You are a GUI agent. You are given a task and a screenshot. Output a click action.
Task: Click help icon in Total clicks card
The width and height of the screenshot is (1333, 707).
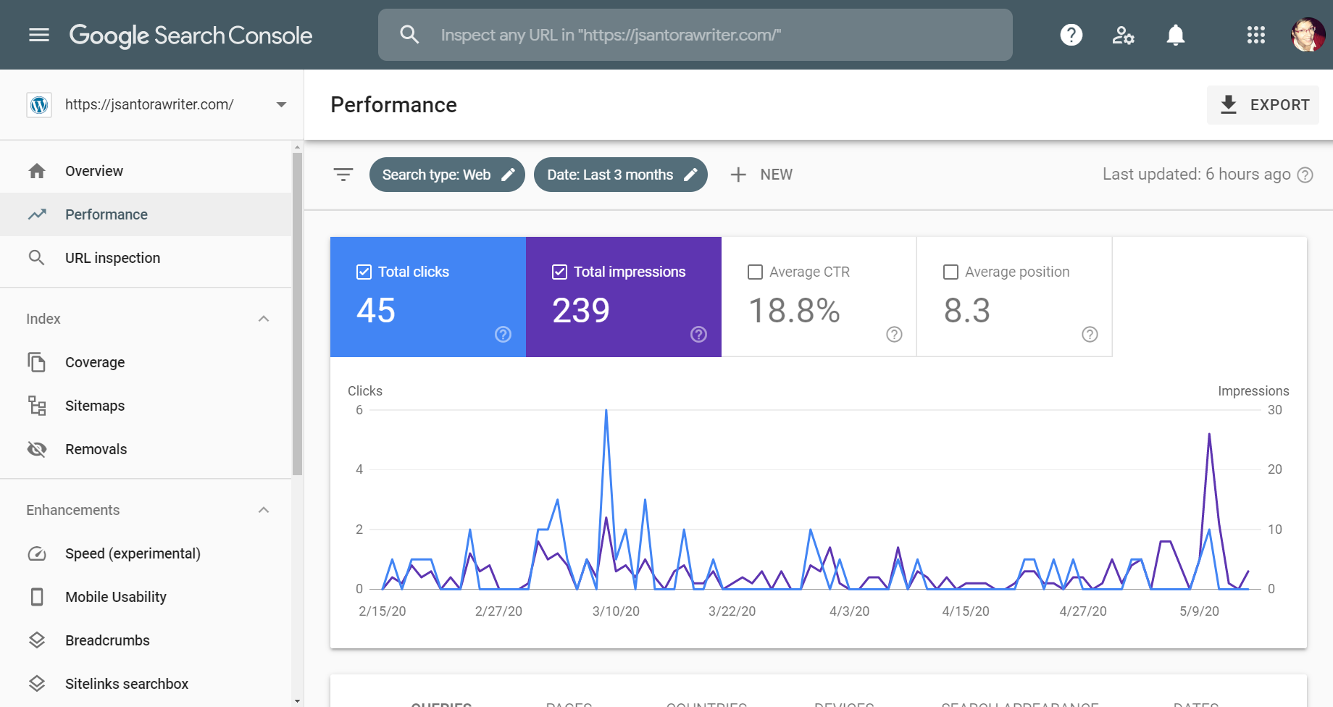coord(503,334)
